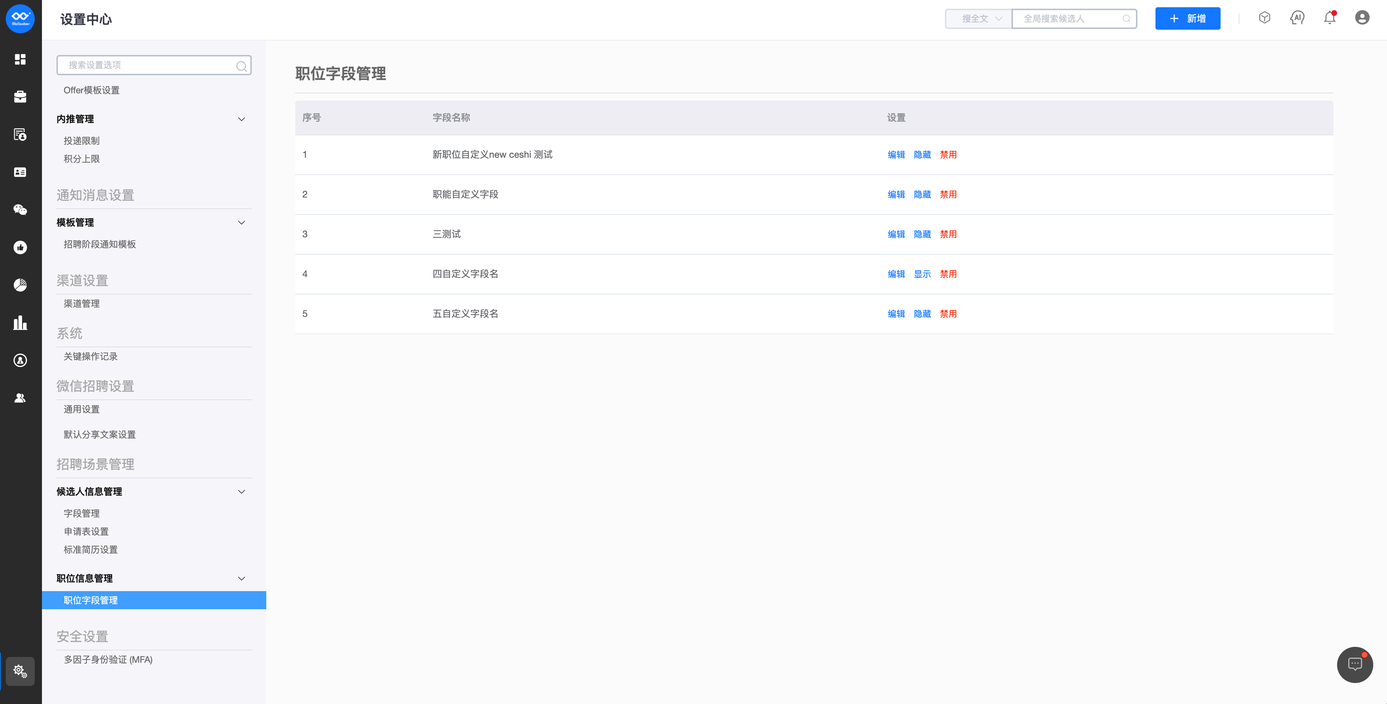Open the bar chart reports icon in sidebar
This screenshot has height=704, width=1387.
point(21,323)
